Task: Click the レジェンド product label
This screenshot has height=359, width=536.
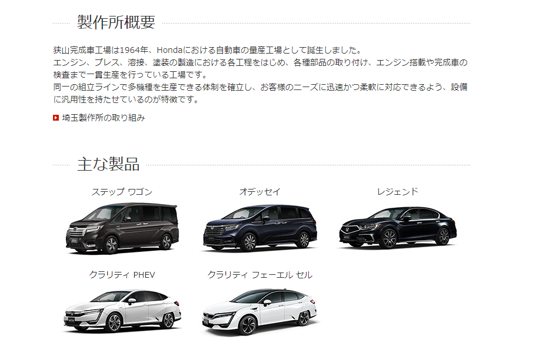Action: point(398,192)
